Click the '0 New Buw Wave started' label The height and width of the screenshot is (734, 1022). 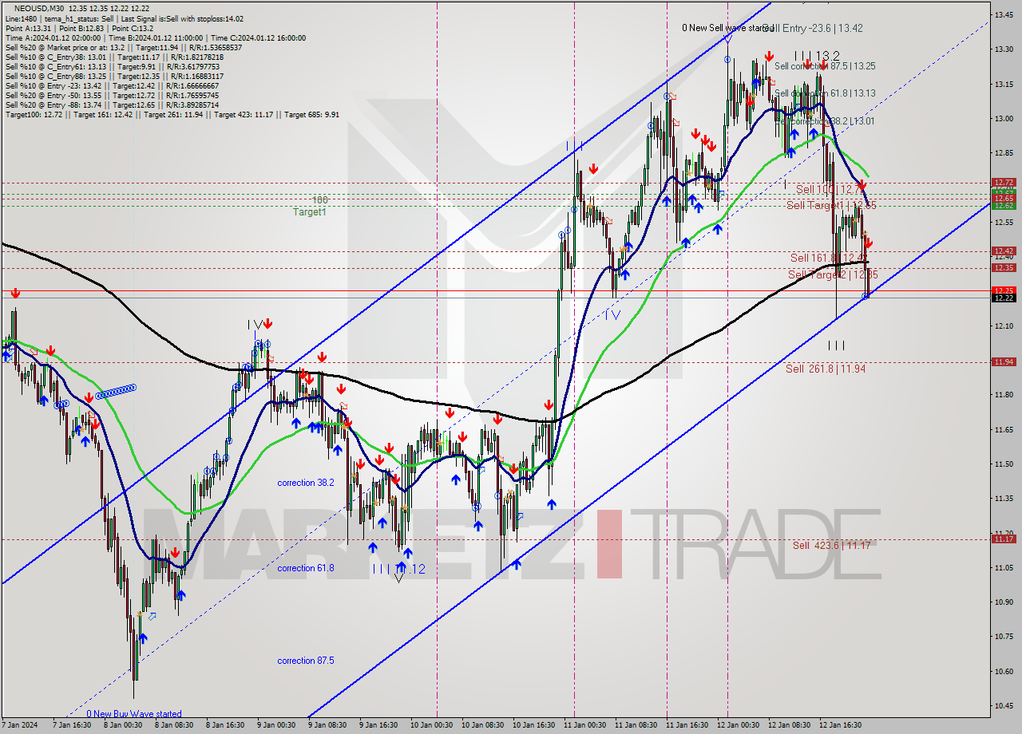coord(134,714)
